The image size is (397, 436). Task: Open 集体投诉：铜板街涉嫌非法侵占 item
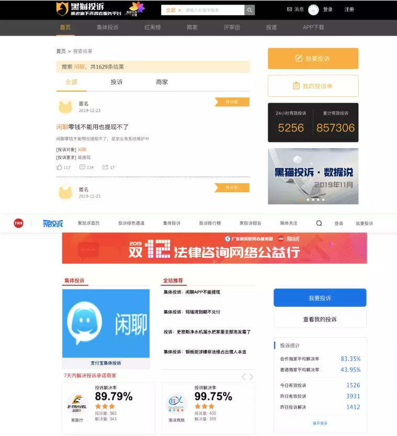coord(205,352)
